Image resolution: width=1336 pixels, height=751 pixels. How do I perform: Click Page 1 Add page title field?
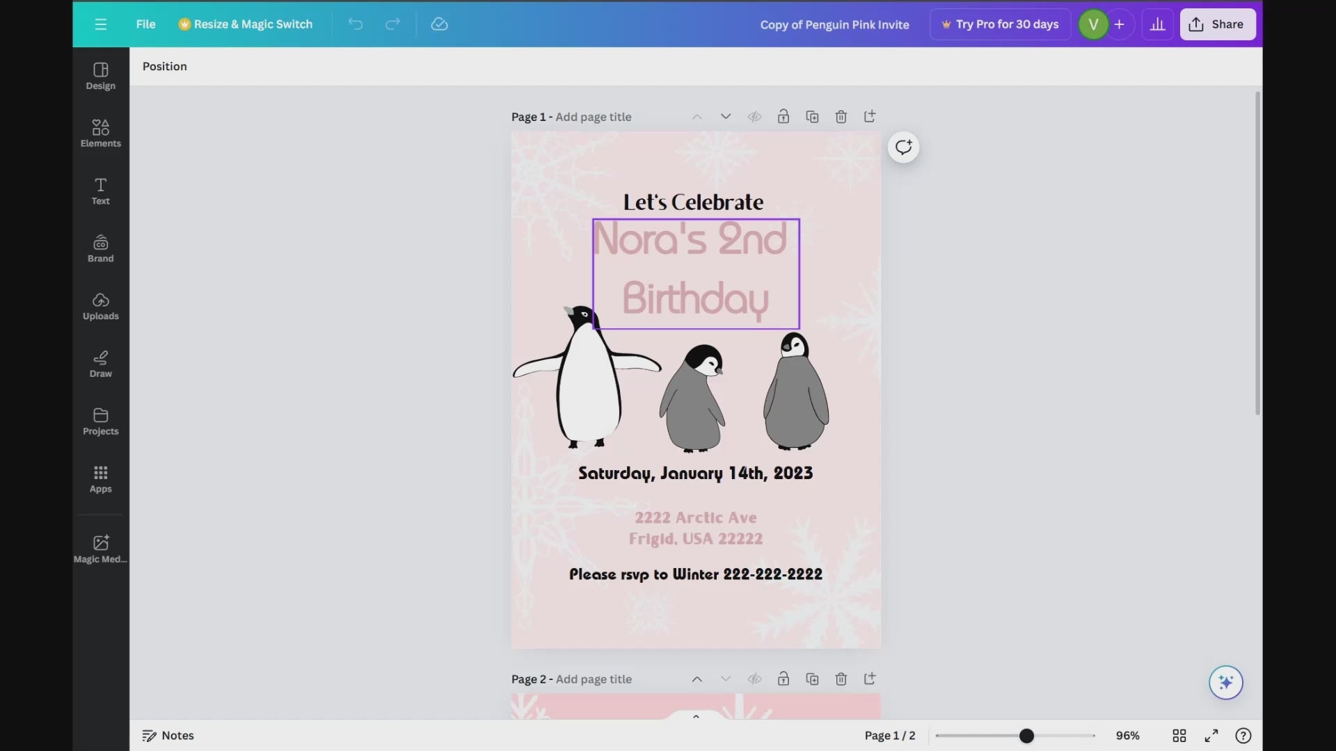pos(594,117)
